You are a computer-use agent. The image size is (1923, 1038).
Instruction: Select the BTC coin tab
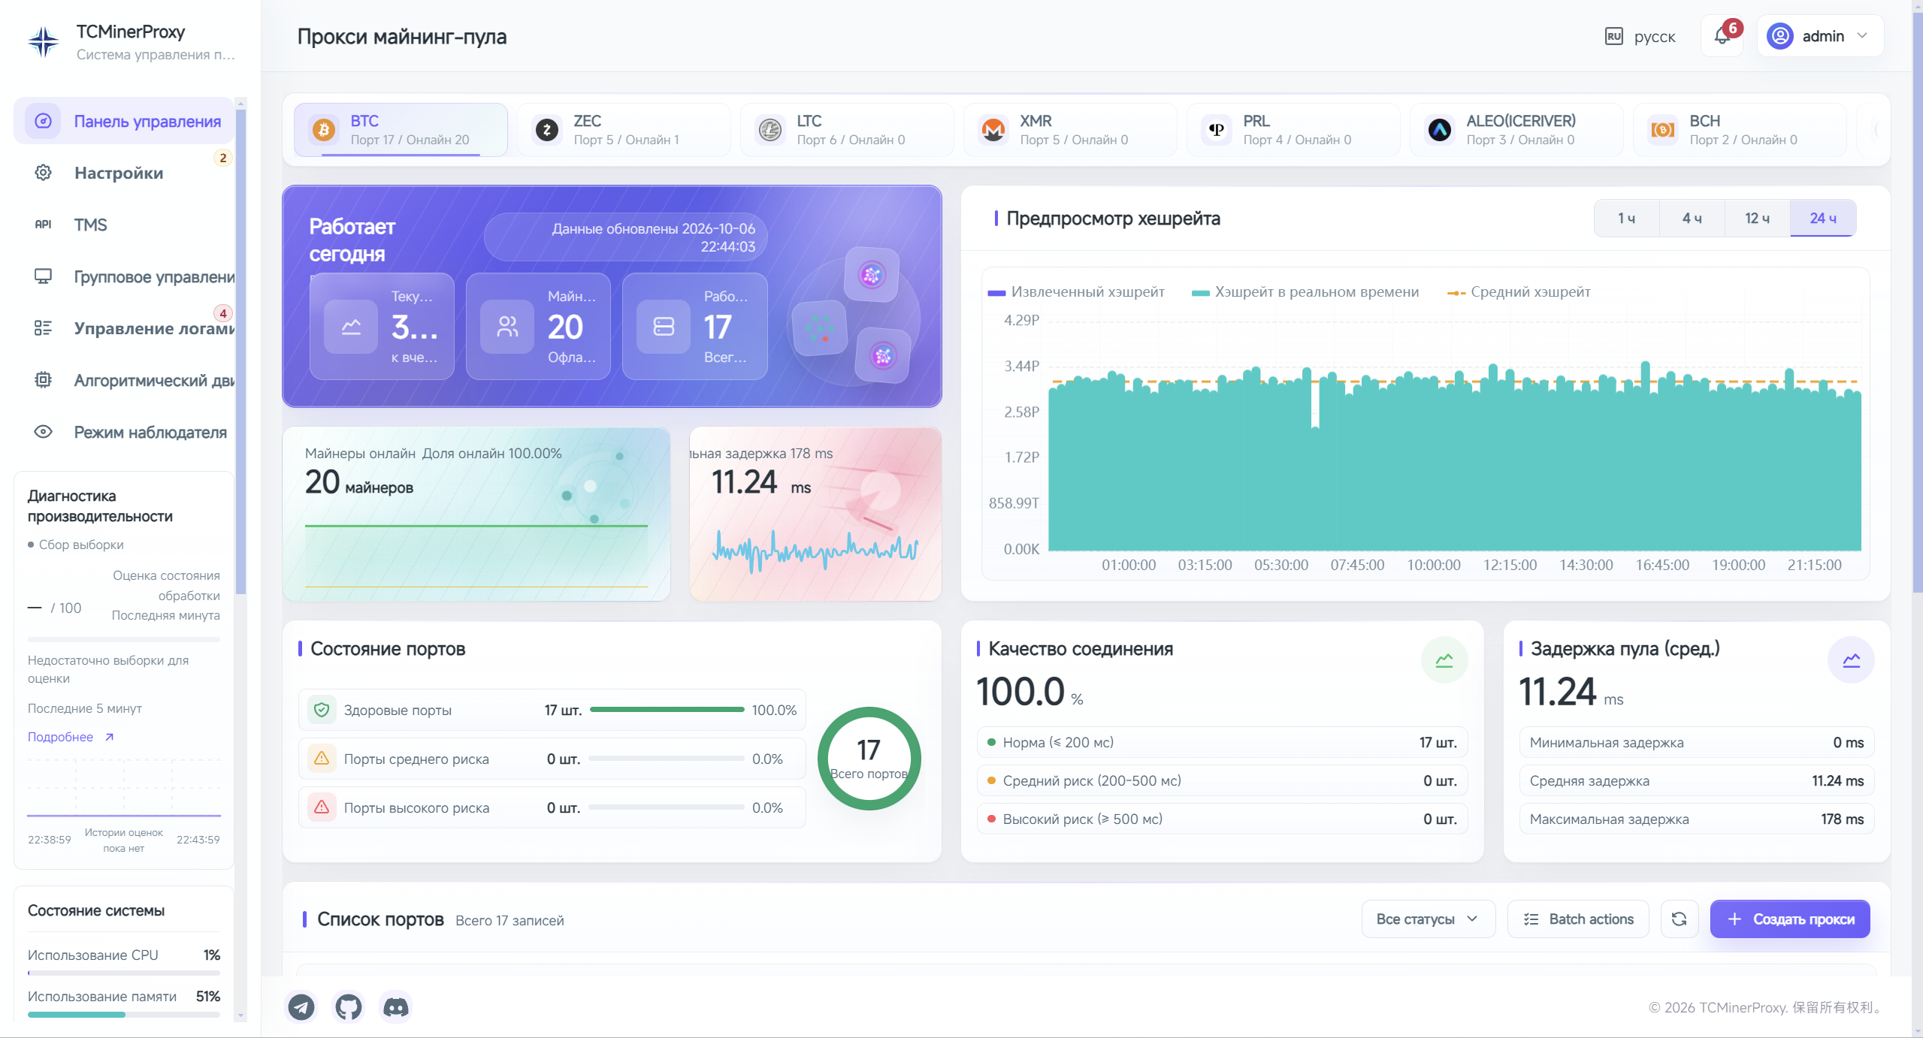pyautogui.click(x=401, y=129)
